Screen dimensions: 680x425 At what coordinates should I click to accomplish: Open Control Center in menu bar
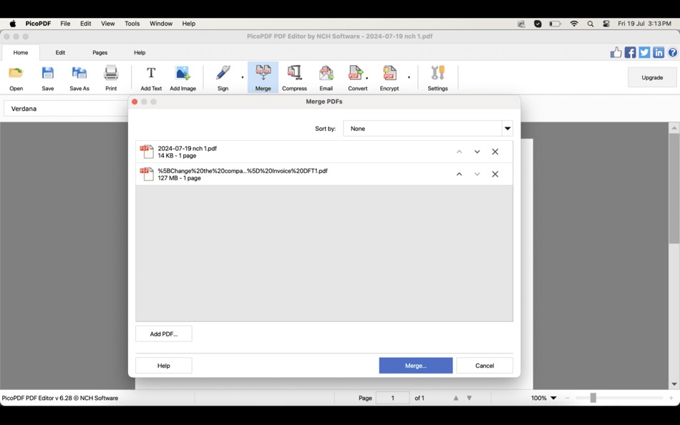pyautogui.click(x=606, y=24)
